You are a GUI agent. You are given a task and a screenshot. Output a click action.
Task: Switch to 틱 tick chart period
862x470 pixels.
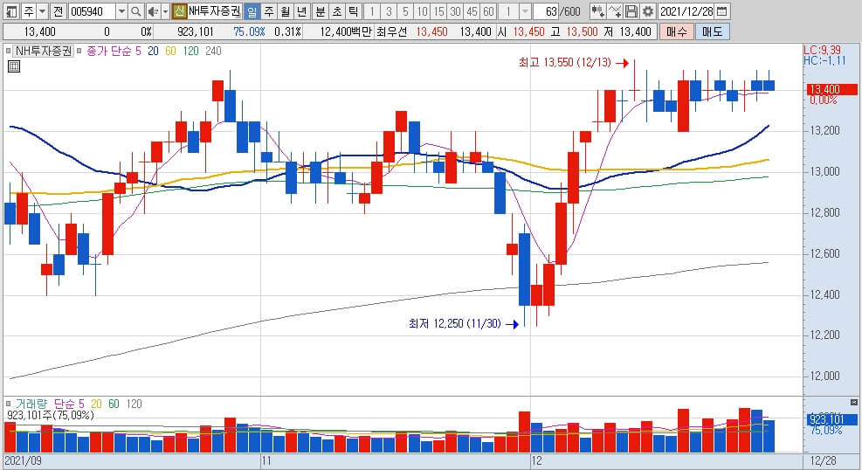pyautogui.click(x=353, y=11)
